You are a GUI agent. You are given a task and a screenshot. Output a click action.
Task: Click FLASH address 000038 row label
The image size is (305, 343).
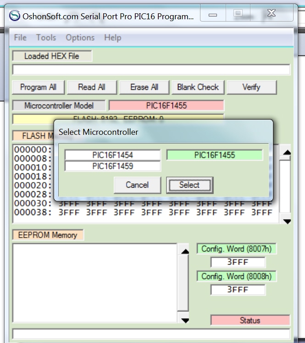33,212
